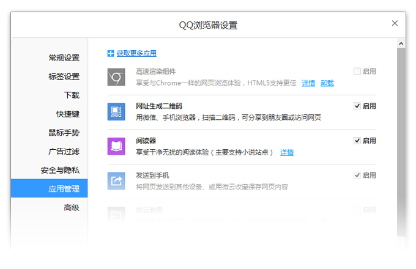This screenshot has height=269, width=416.
Task: Disable the 阅读器 启用 checkbox
Action: tap(357, 141)
